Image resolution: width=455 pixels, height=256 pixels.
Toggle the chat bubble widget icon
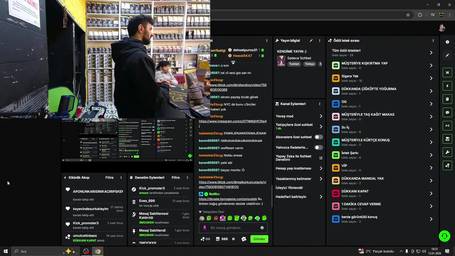(x=447, y=112)
